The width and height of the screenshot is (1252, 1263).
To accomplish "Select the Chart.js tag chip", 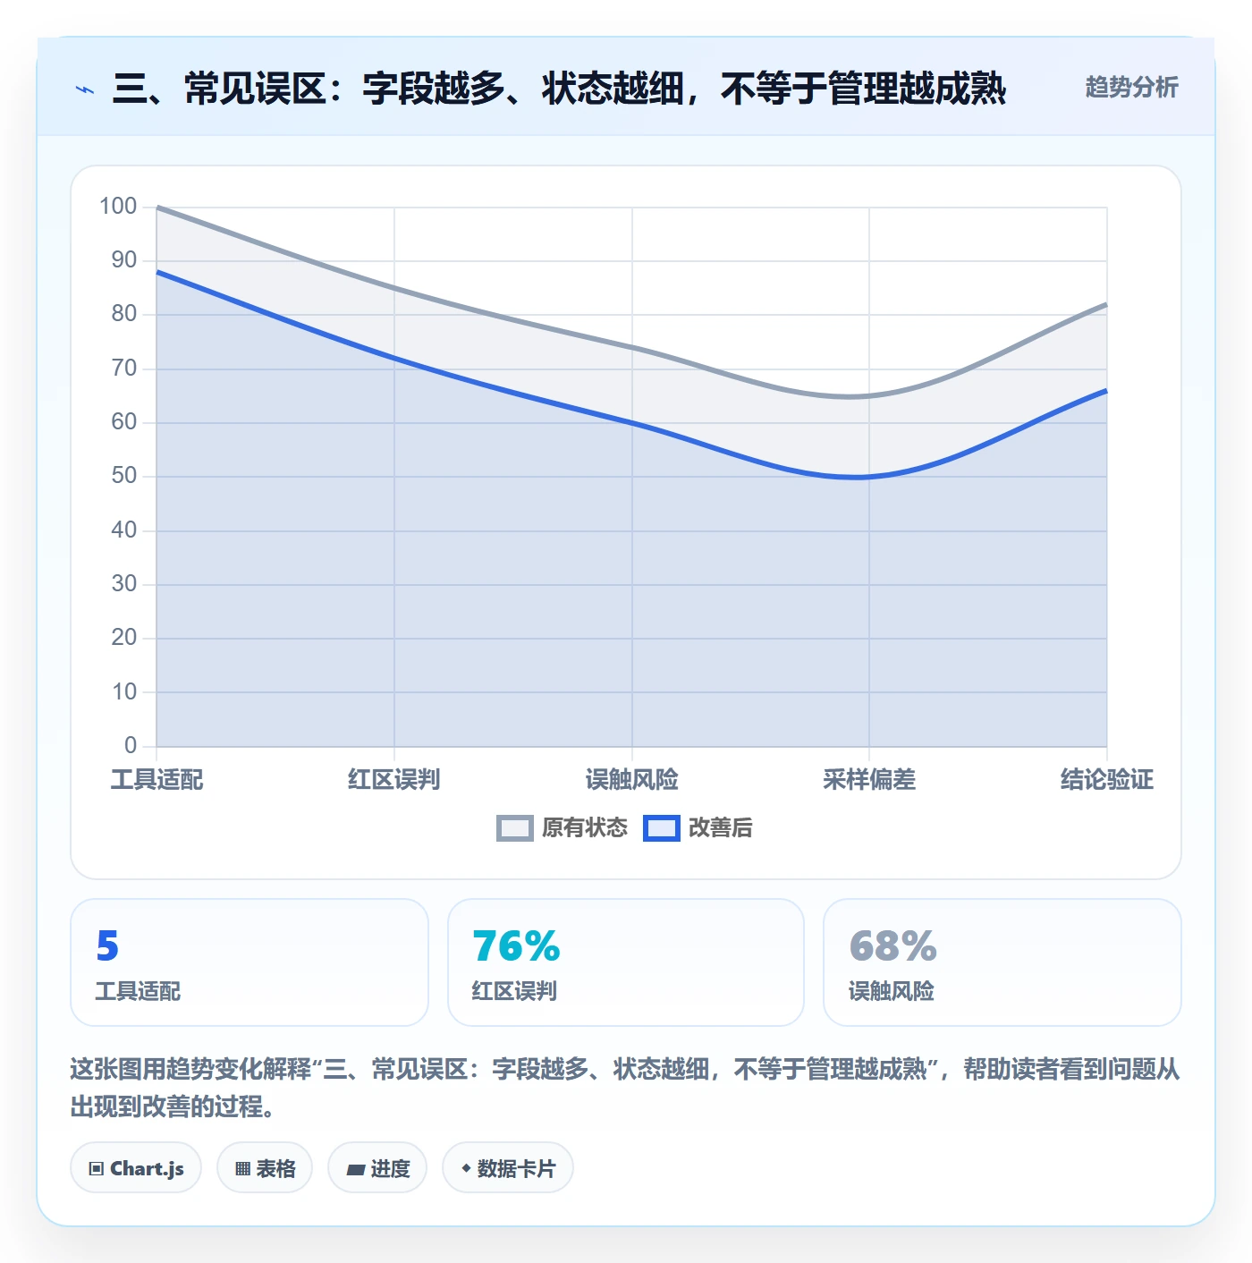I will (136, 1168).
